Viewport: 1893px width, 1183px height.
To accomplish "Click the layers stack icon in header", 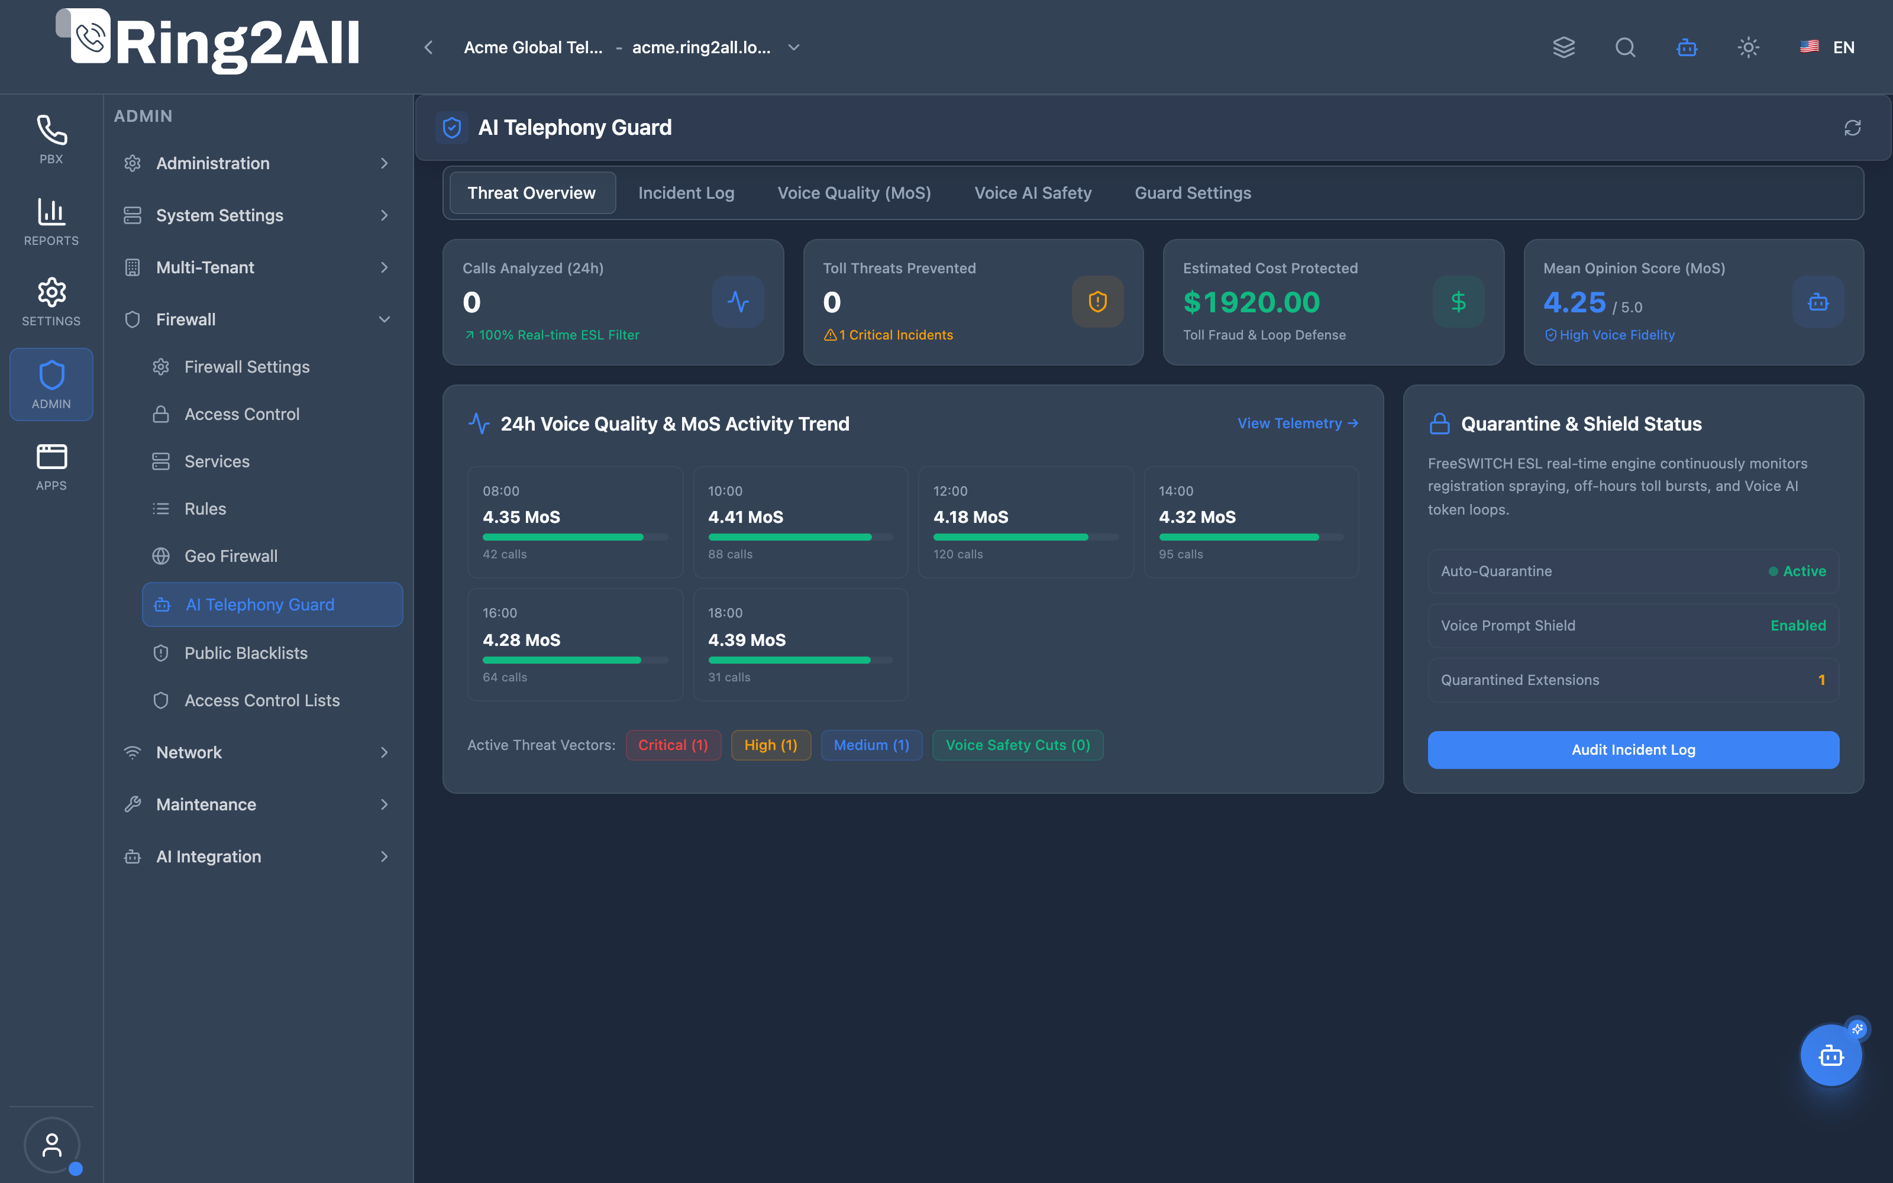I will tap(1563, 48).
